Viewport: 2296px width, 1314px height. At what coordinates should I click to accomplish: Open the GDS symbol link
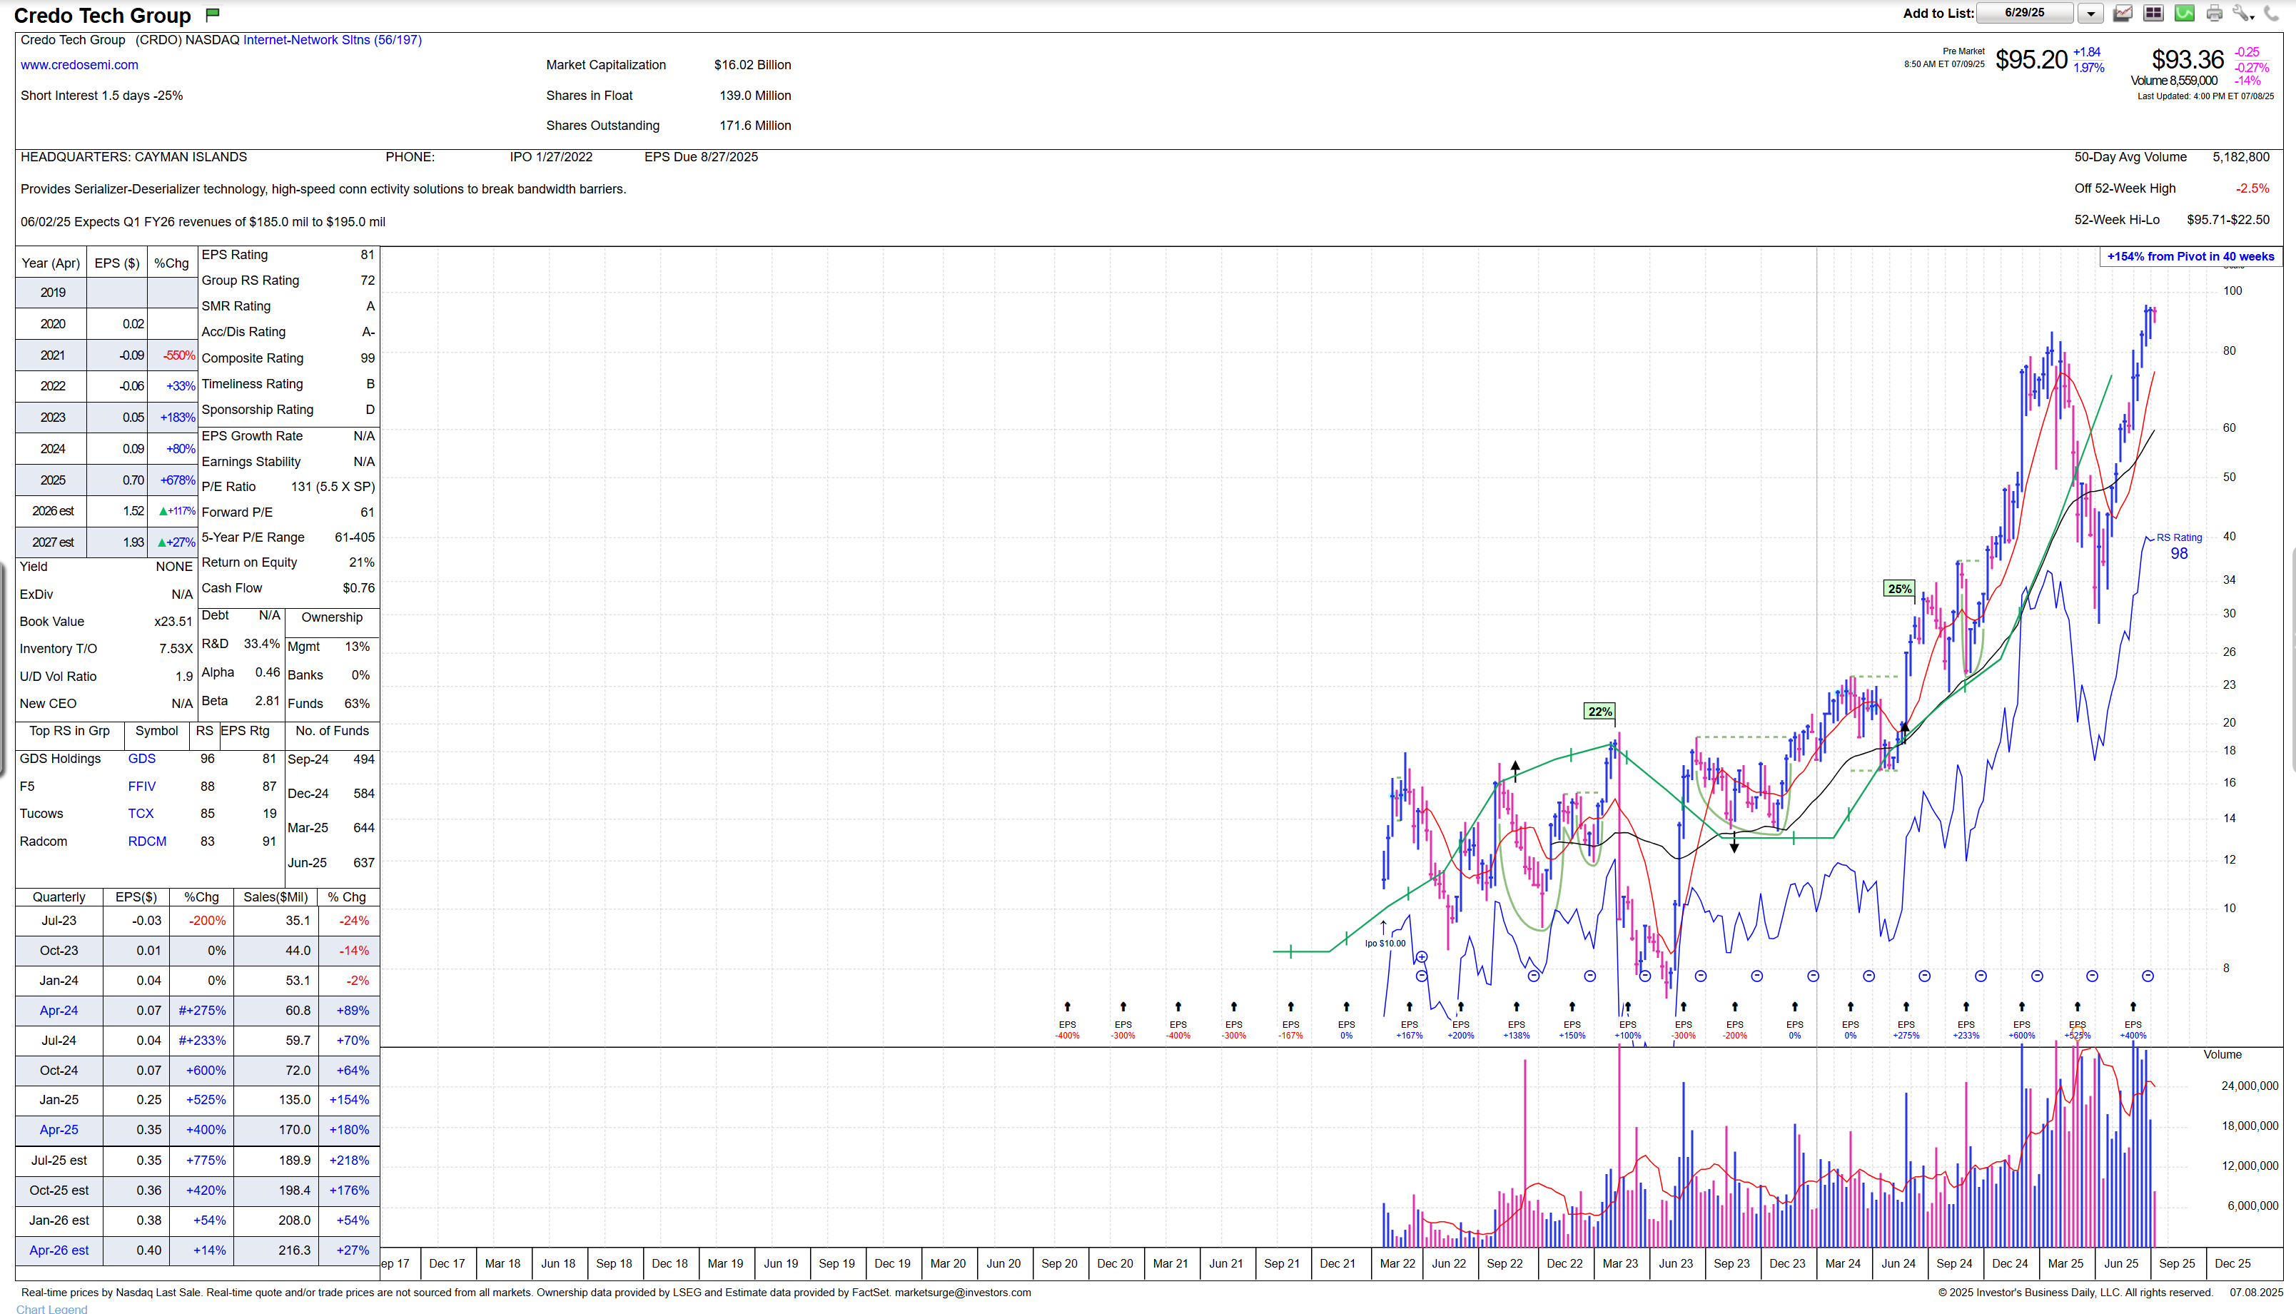click(141, 759)
